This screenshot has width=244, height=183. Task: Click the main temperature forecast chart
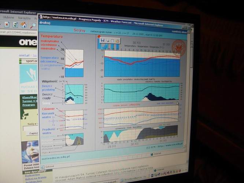pyautogui.click(x=142, y=64)
